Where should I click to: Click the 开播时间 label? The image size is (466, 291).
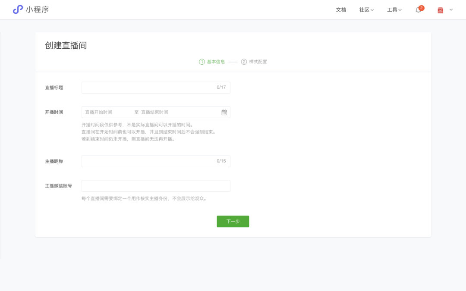54,112
